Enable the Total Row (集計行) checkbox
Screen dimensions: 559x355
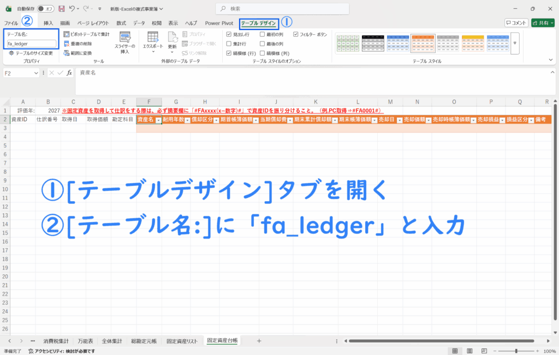click(229, 44)
